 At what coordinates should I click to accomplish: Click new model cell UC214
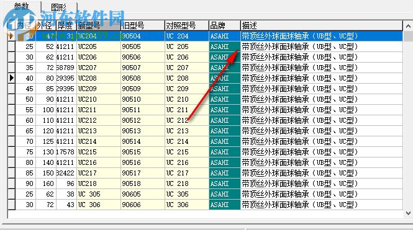coord(99,141)
